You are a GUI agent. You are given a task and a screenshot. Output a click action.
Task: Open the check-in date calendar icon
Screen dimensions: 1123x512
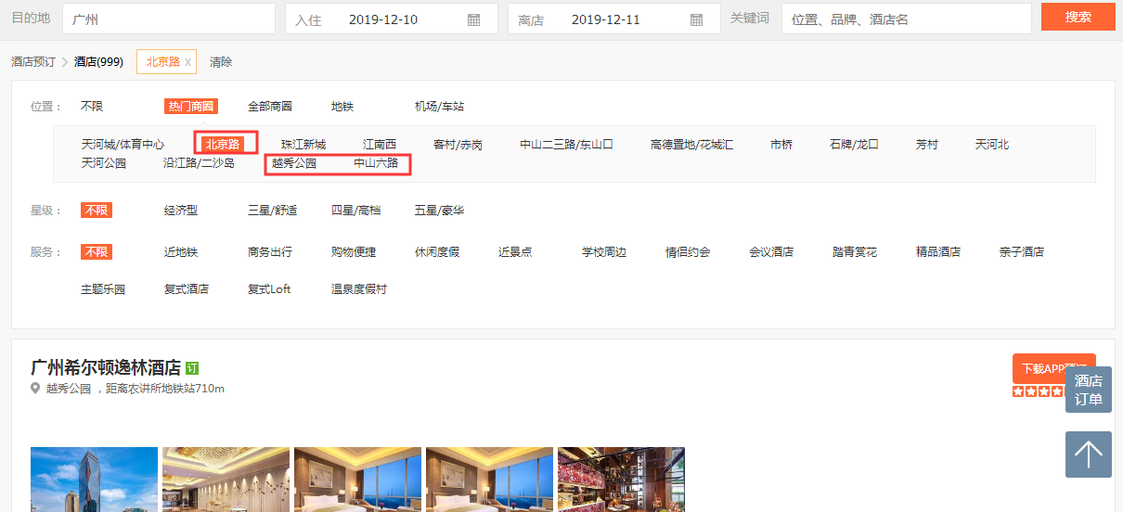(473, 19)
